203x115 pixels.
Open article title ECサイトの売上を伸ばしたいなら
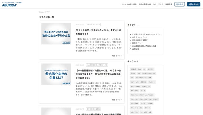(x=98, y=32)
